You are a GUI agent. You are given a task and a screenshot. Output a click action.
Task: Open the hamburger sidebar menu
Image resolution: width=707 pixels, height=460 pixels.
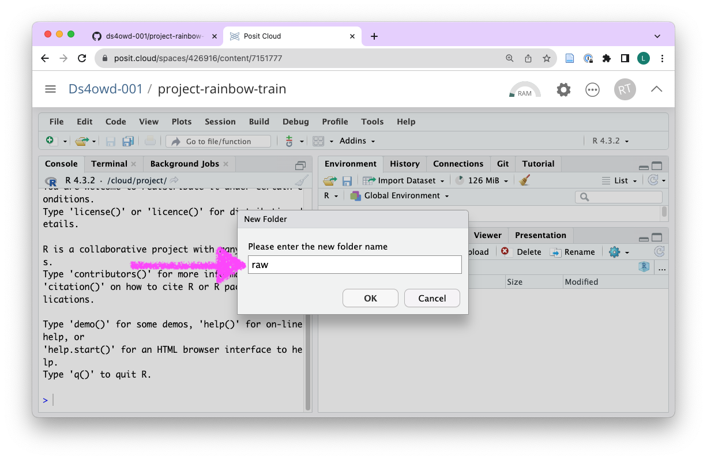(50, 89)
